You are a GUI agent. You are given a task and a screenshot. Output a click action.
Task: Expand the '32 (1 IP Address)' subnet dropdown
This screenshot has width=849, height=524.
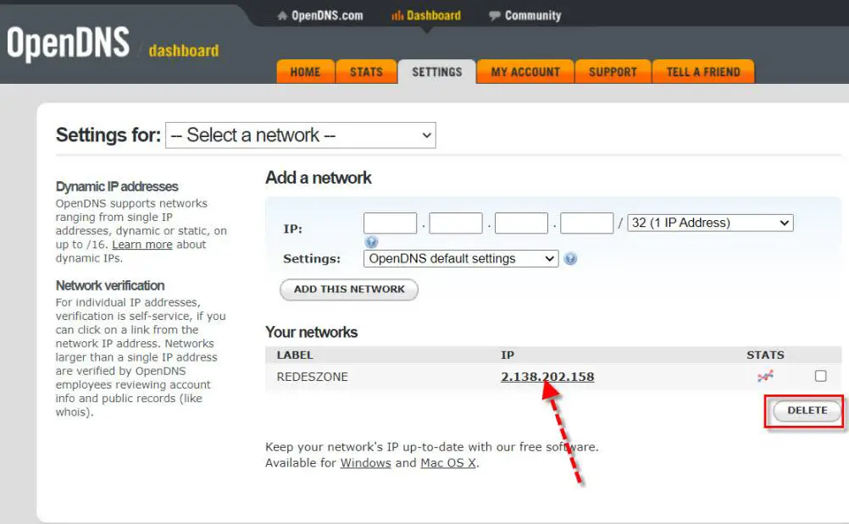tap(710, 223)
